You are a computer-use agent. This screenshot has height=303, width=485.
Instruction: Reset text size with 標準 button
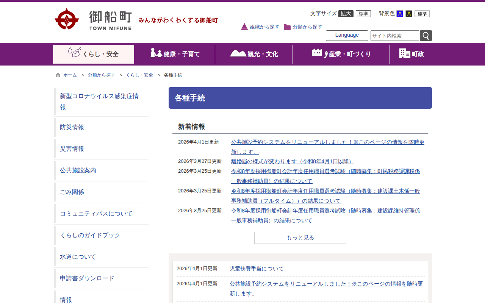point(363,14)
